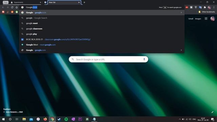Select the Google google.com suggestion
Screen dimensions: 217x122
pyautogui.click(x=102, y=50)
